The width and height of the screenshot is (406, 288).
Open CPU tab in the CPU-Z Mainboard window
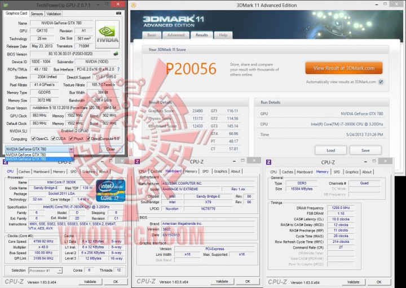pyautogui.click(x=142, y=171)
